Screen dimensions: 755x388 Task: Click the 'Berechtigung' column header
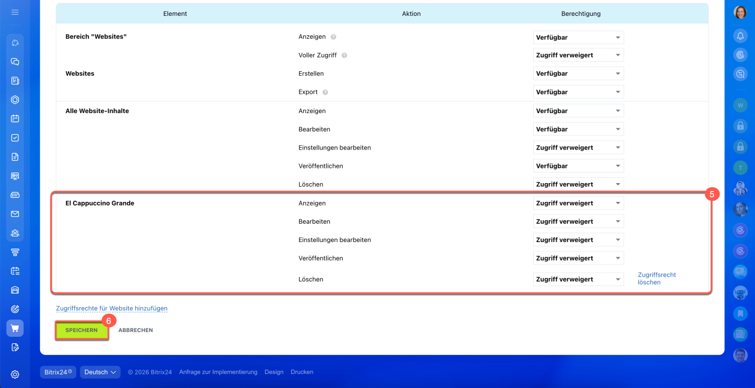tap(581, 14)
